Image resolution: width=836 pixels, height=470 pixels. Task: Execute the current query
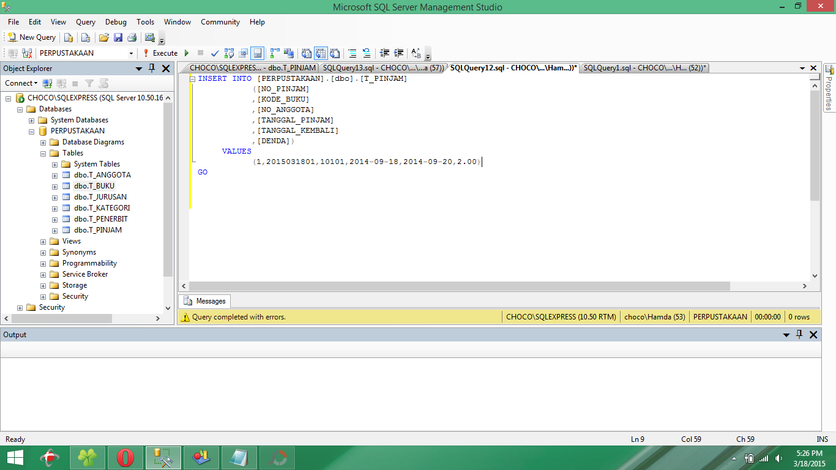coord(161,53)
